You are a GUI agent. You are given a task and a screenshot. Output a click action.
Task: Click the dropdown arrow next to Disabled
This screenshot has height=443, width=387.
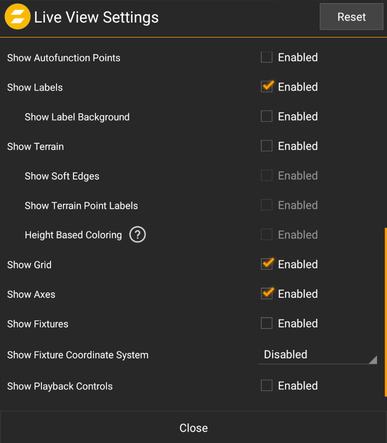(373, 358)
